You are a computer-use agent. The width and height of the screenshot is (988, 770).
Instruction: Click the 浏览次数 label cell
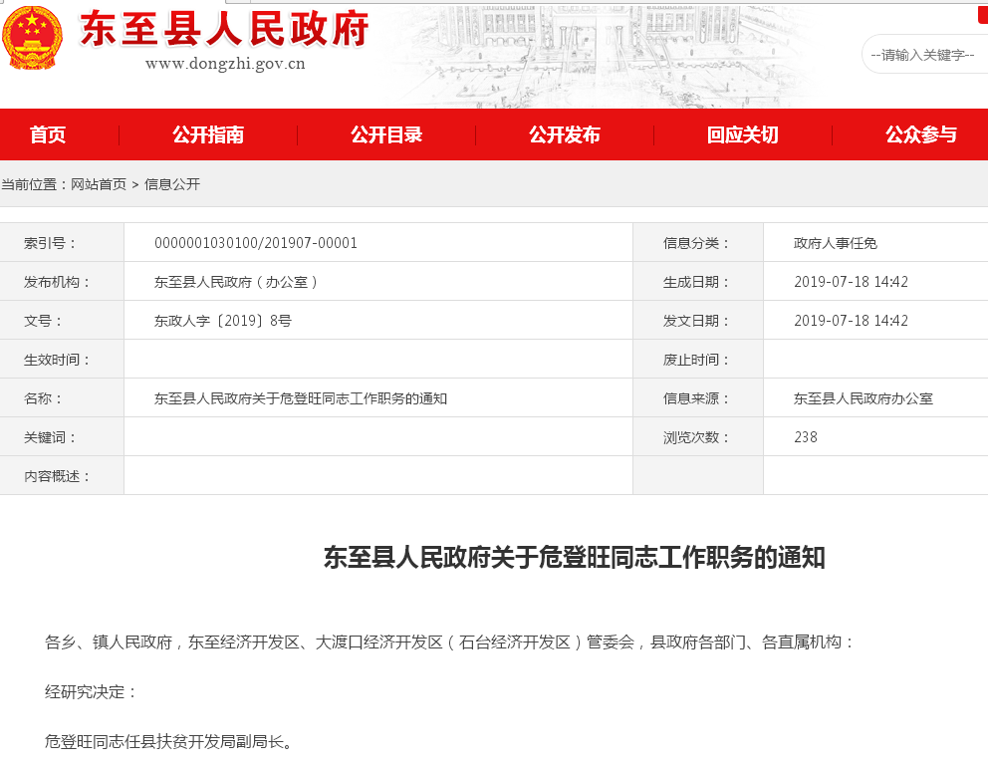pos(698,437)
